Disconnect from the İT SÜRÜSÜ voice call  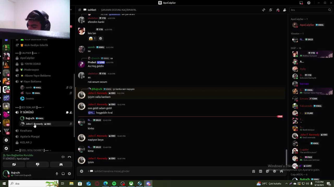click(69, 157)
